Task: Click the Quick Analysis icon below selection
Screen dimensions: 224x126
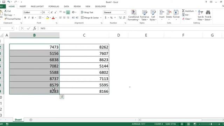Action: [x=62, y=97]
